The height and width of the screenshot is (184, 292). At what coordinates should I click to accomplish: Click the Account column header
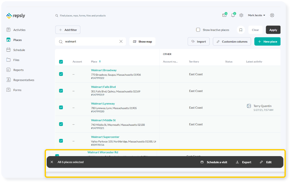[77, 62]
